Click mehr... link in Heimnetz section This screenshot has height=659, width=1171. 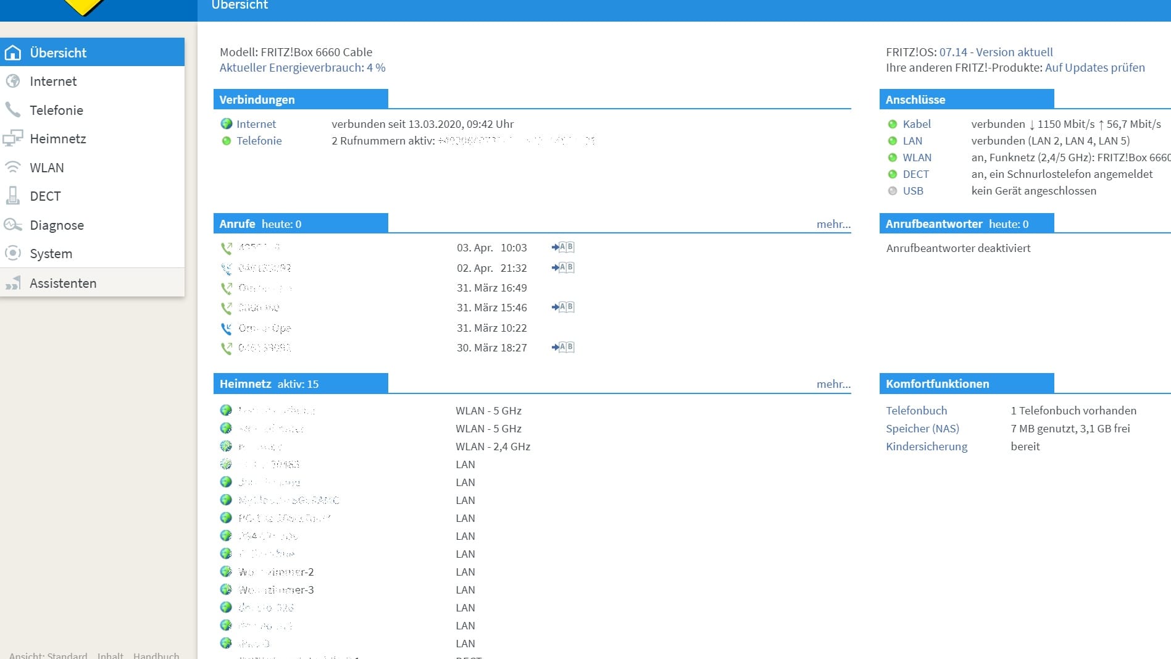(x=833, y=384)
